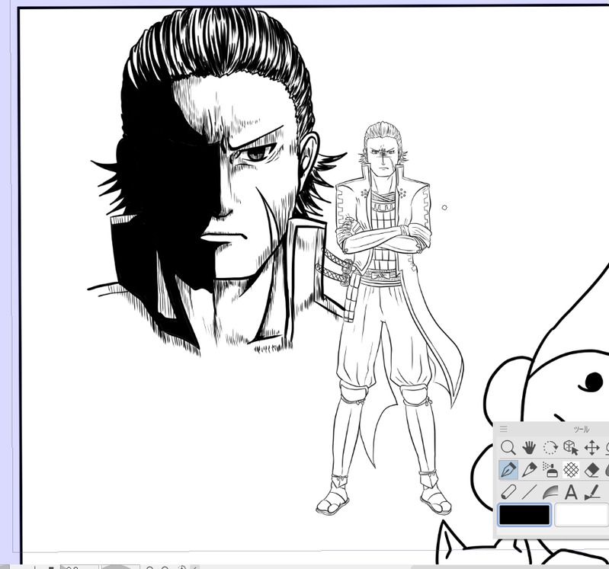Click the ツール palette title
Viewport: 609px width, 569px height.
tap(581, 430)
